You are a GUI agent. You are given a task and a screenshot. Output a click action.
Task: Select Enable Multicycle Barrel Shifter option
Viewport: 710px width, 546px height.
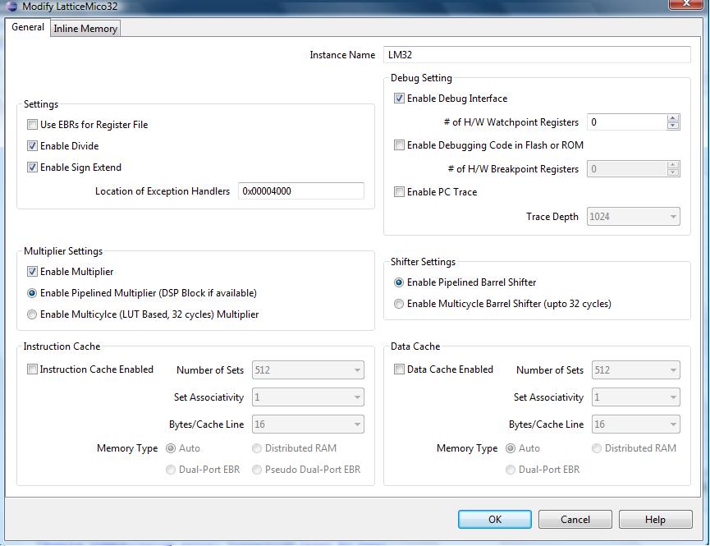(398, 304)
